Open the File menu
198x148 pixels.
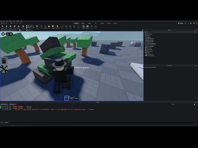click(x=1, y=21)
